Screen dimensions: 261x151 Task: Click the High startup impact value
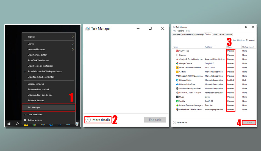[244, 80]
